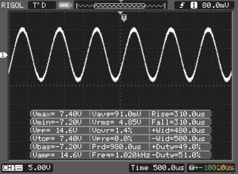Select the Time 500.0us timebase readout
The width and height of the screenshot is (238, 174).
coord(157,168)
